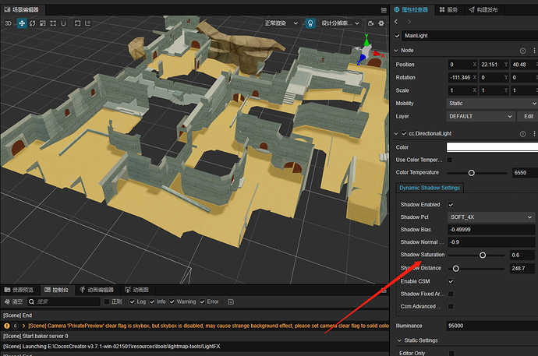Image resolution: width=538 pixels, height=356 pixels.
Task: Click the Edit button beside Layer
Action: coord(528,116)
